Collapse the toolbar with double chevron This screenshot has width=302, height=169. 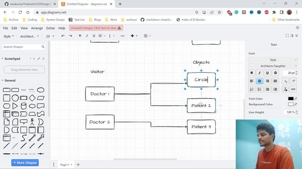[297, 36]
